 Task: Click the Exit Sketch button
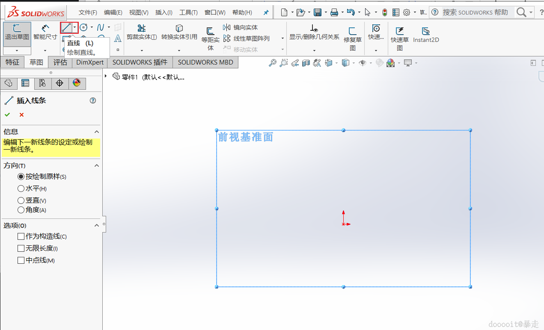coord(17,32)
